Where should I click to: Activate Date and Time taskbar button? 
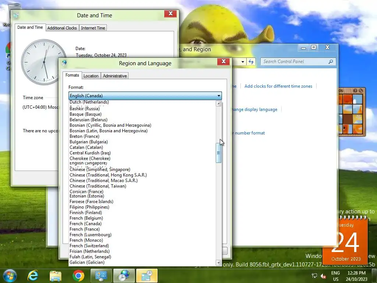pyautogui.click(x=147, y=276)
